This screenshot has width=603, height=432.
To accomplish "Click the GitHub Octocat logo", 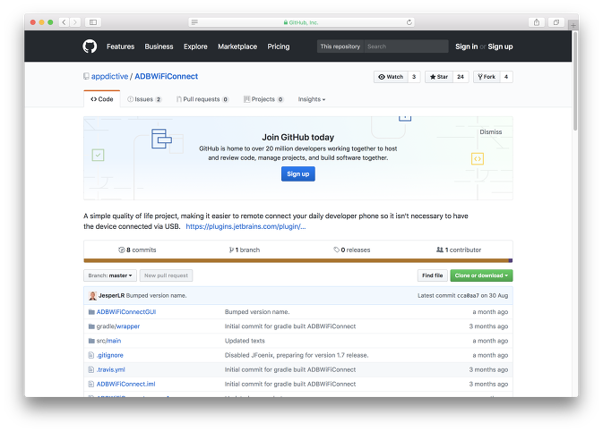I will (x=90, y=47).
